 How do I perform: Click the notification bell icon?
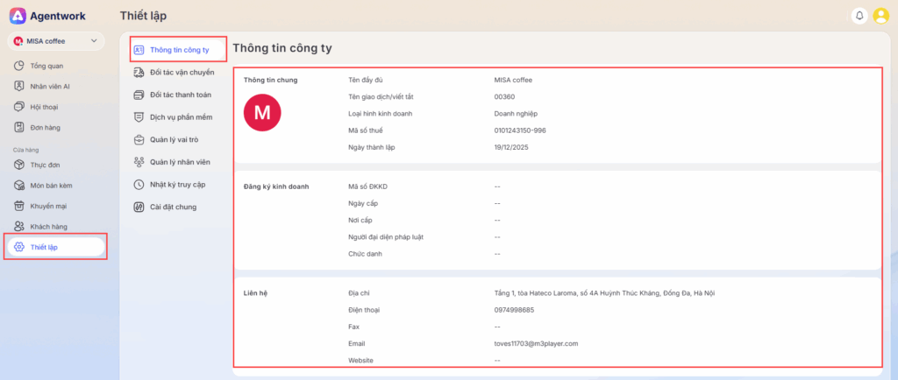(x=859, y=16)
